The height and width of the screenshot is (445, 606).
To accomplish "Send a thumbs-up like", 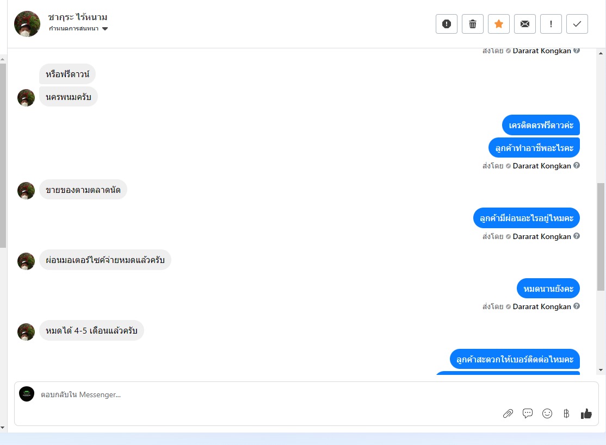I will pyautogui.click(x=586, y=413).
